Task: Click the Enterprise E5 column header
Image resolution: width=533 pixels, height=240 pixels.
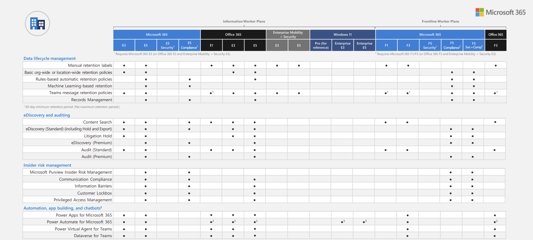Action: (x=365, y=45)
